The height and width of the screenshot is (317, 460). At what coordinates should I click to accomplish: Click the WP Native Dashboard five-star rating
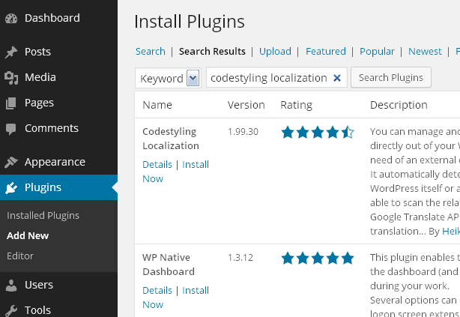[x=318, y=259]
